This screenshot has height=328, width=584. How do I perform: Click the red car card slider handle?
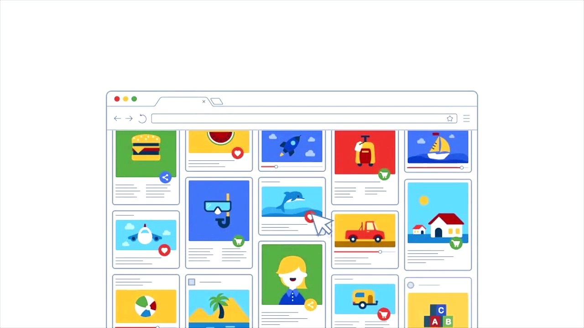click(380, 251)
